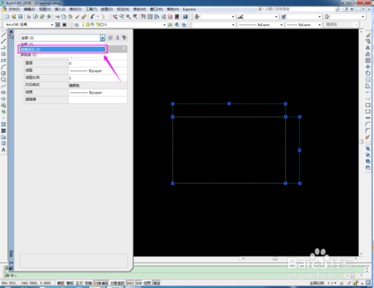
Task: Select the Circle draw tool
Action: tap(4, 73)
